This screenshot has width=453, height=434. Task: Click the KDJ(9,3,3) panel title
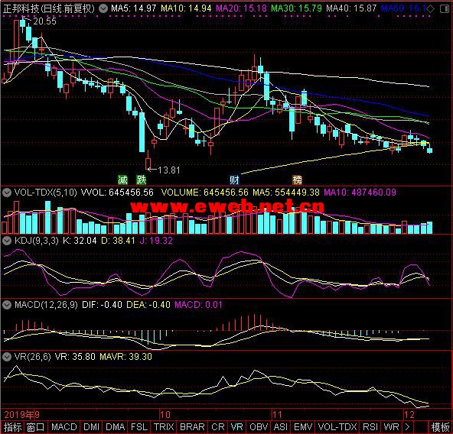coord(37,241)
